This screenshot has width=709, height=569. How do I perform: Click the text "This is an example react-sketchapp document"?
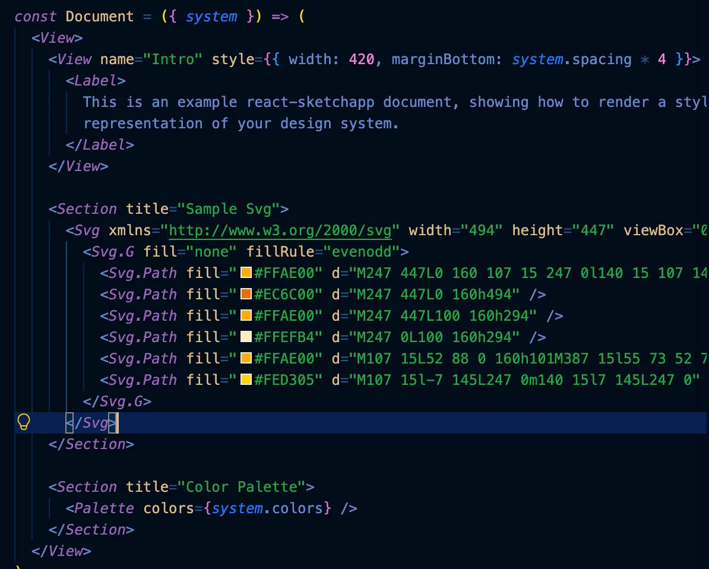[267, 102]
